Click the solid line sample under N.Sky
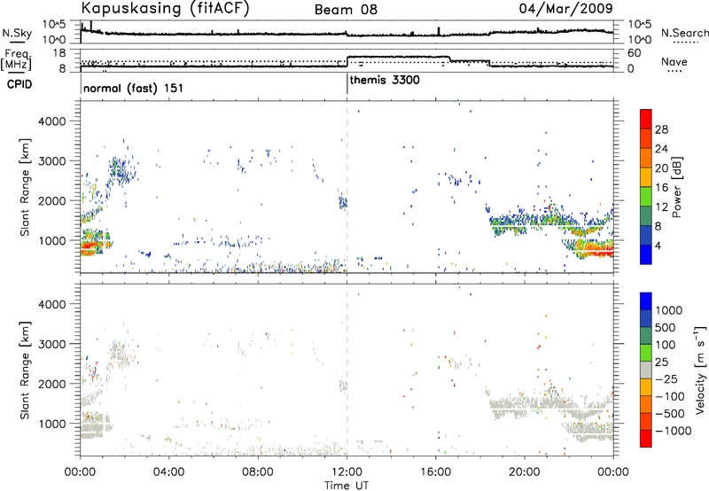The image size is (709, 491). pos(16,42)
